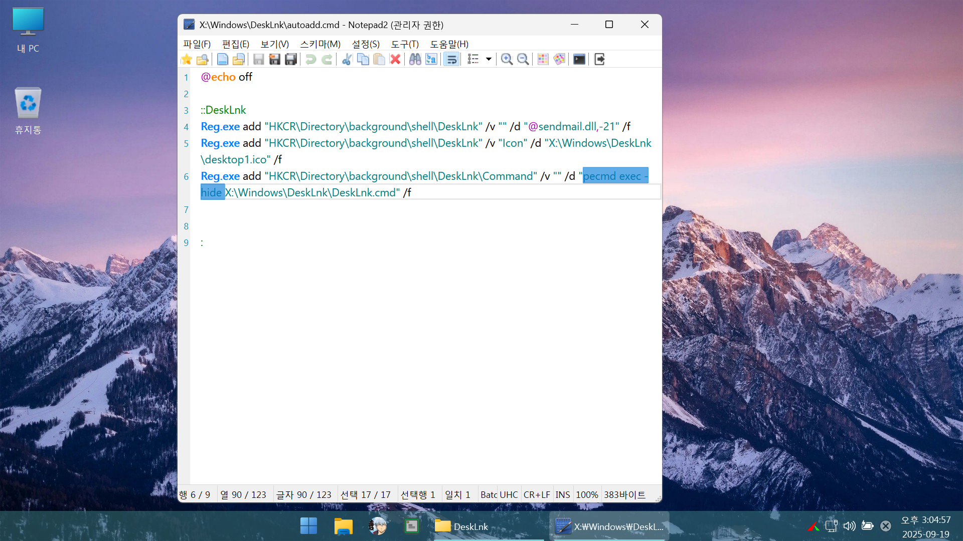Open the 스키마(M) scheme menu
This screenshot has width=963, height=541.
(x=320, y=44)
